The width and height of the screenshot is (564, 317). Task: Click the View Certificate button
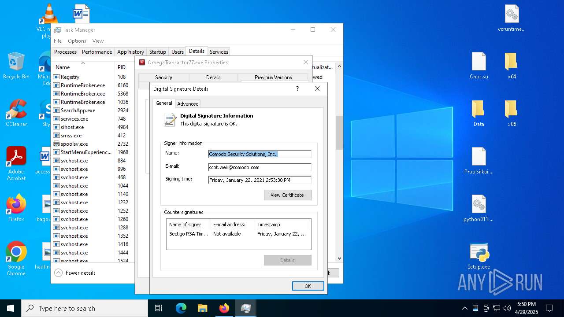coord(287,195)
